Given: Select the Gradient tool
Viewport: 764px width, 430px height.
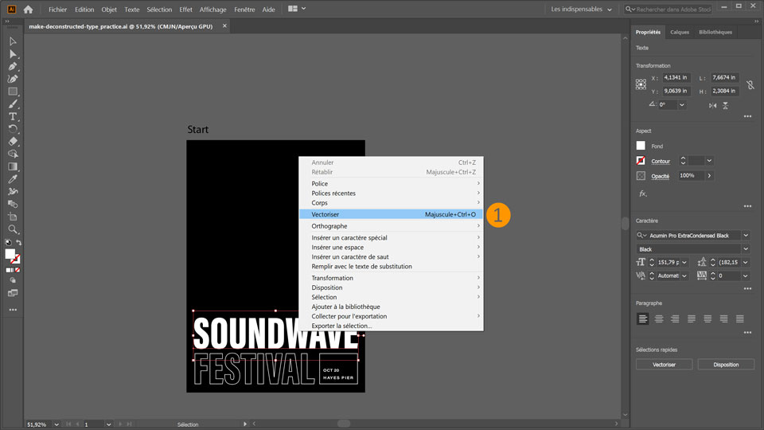Looking at the screenshot, I should 13,166.
